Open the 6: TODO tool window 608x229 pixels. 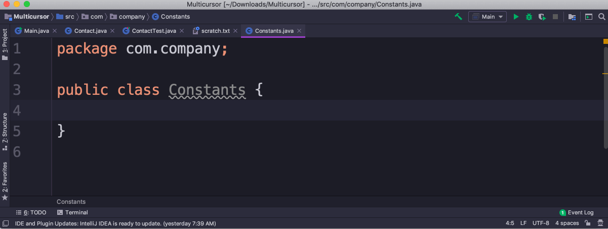pyautogui.click(x=31, y=212)
